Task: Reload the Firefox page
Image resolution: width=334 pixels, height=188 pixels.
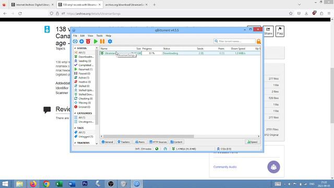Action: click(20, 14)
